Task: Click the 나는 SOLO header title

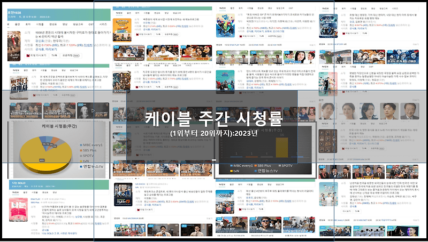Action: tap(19, 183)
